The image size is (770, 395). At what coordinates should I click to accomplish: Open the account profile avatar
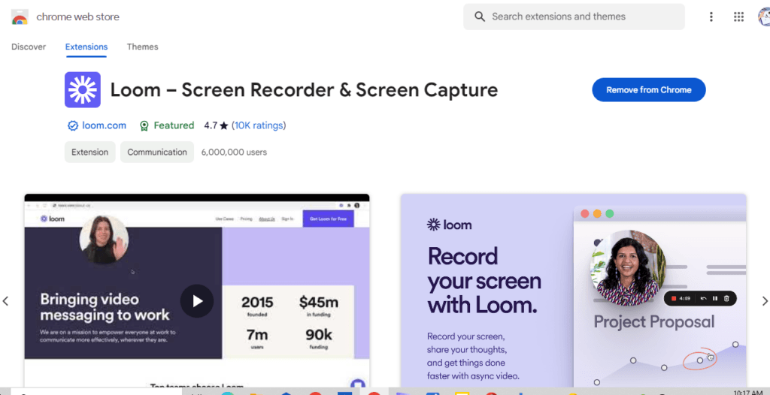(x=764, y=17)
